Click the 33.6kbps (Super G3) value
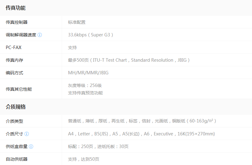The width and height of the screenshot is (252, 165). pos(91,35)
